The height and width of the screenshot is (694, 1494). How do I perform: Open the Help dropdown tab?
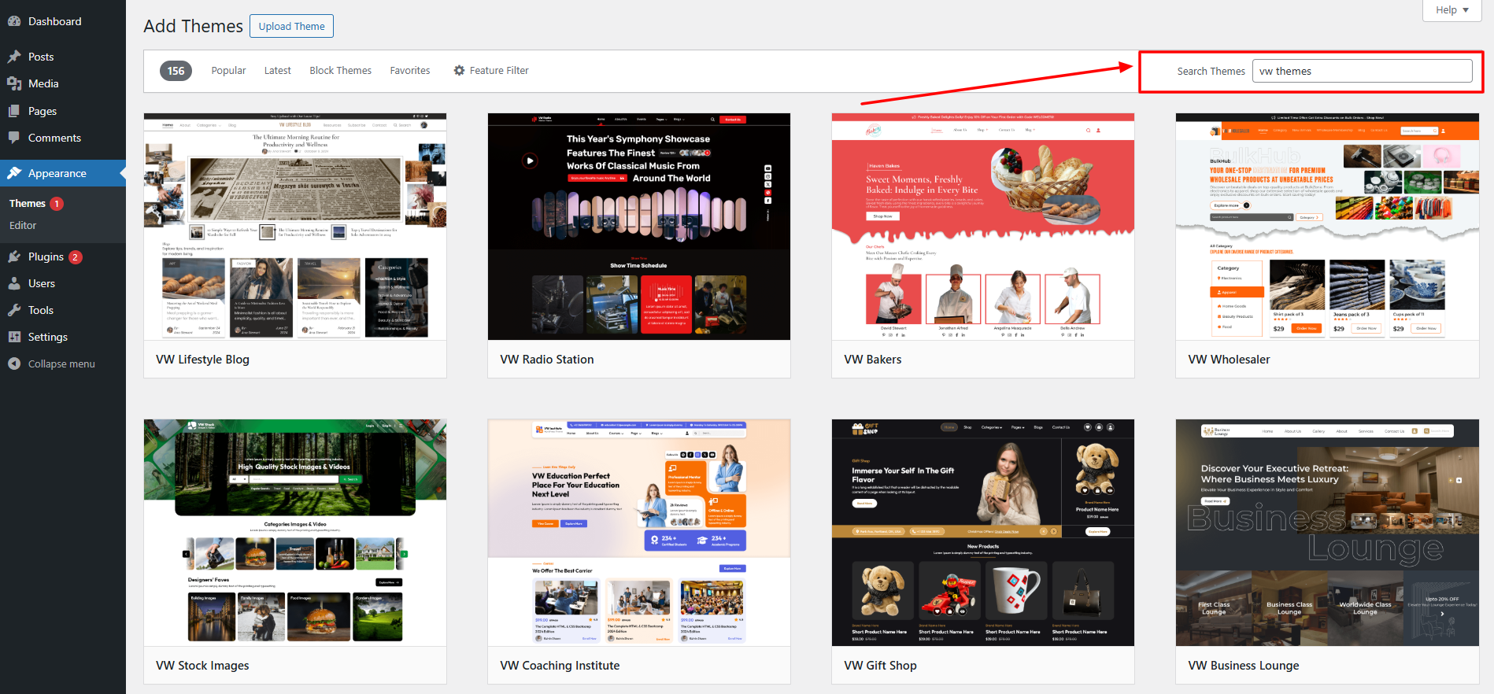coord(1452,10)
